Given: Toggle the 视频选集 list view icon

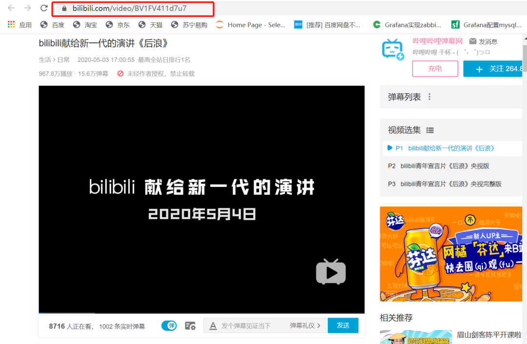Looking at the screenshot, I should point(430,130).
